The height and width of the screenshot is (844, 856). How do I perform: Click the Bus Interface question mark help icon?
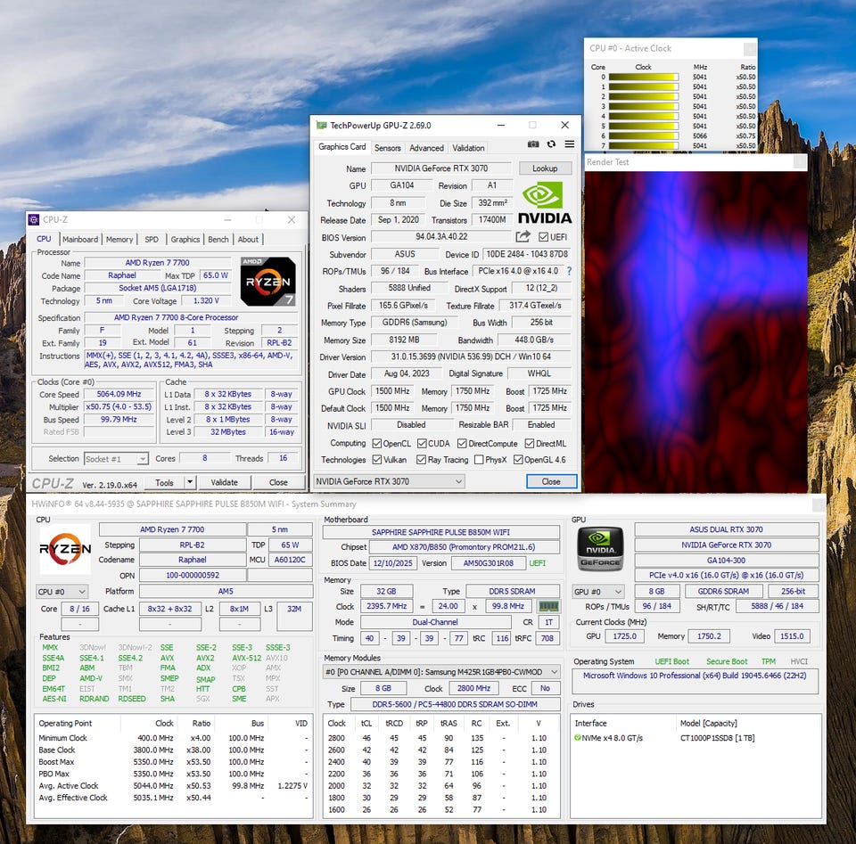(x=569, y=271)
